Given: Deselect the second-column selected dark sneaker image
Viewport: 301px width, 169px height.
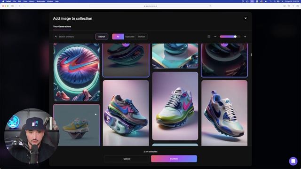Looking at the screenshot, I should 126,60.
